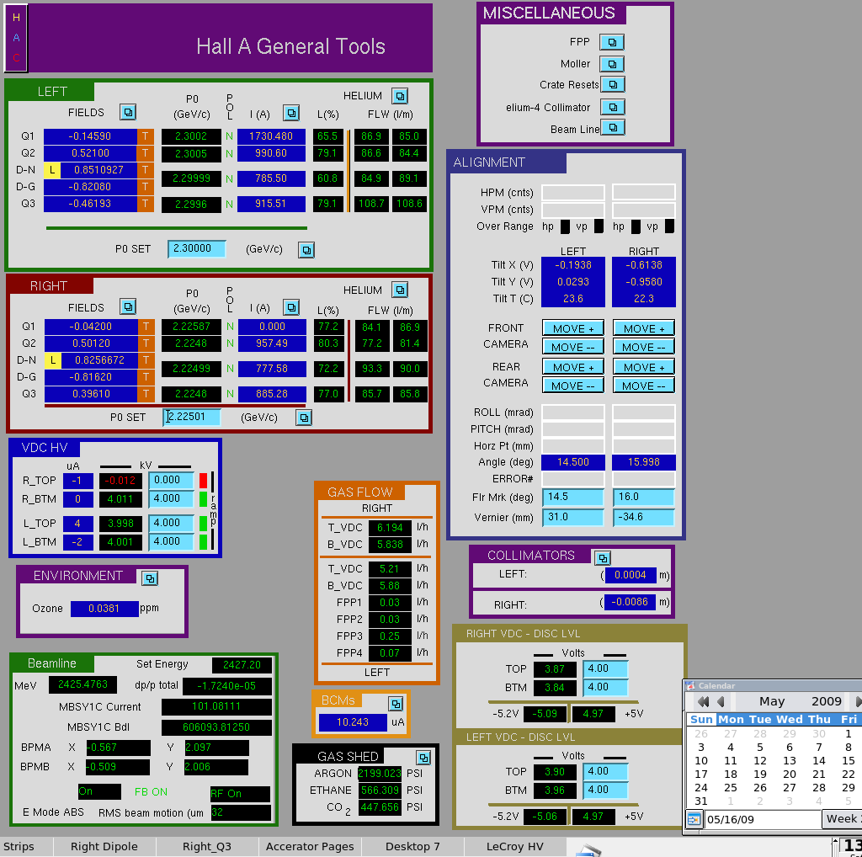The image size is (862, 857).
Task: Switch to LeCroy HV desktop tab
Action: (515, 847)
